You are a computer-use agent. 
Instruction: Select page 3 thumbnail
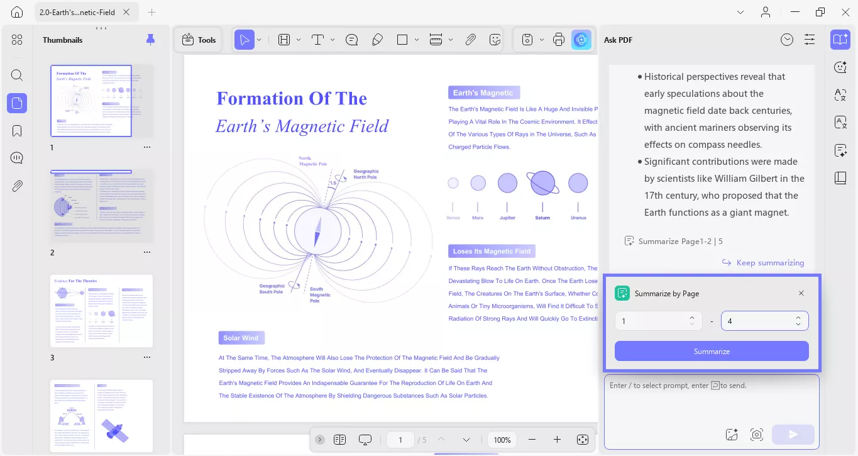click(x=102, y=311)
